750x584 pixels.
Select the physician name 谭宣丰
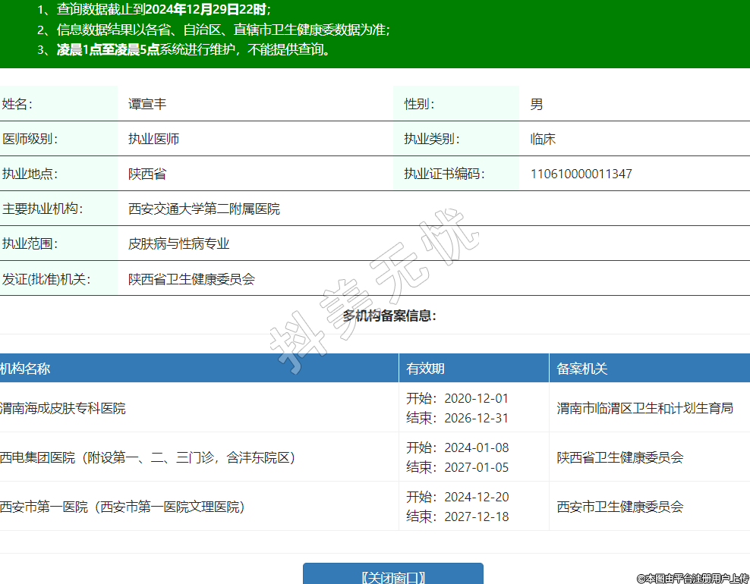click(x=147, y=104)
